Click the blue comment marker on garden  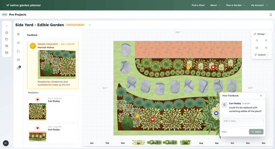pos(216,113)
